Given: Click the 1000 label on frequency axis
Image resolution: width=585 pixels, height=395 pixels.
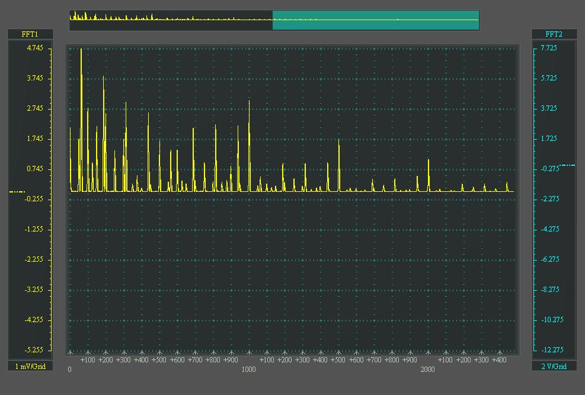Looking at the screenshot, I should [x=249, y=370].
